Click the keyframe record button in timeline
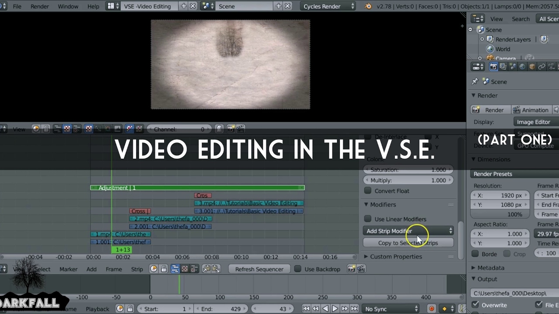Viewport: 559px width, 314px height. 431,309
